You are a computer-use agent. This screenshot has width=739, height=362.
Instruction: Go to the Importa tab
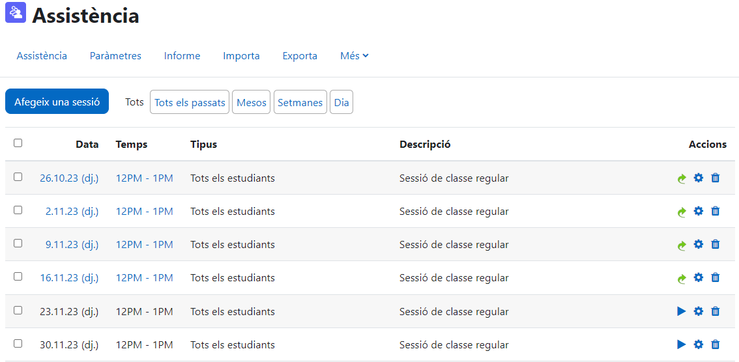(x=241, y=56)
